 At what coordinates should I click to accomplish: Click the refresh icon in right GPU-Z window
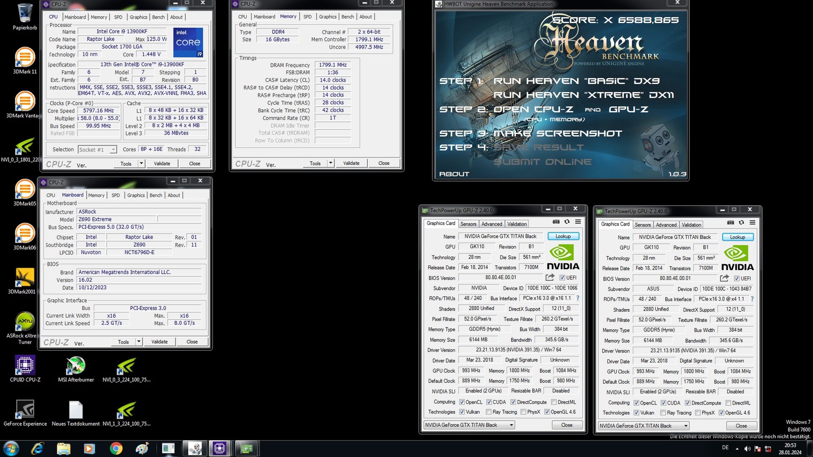pyautogui.click(x=741, y=223)
